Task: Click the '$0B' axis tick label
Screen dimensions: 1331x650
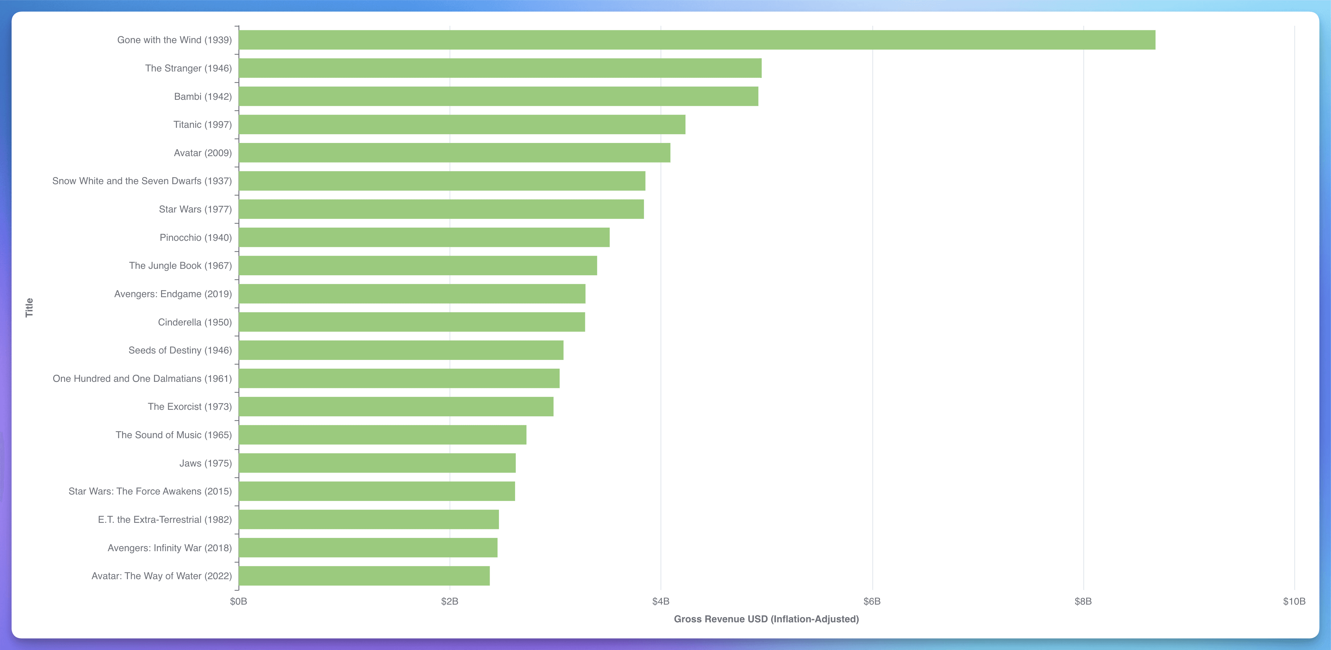Action: tap(239, 601)
